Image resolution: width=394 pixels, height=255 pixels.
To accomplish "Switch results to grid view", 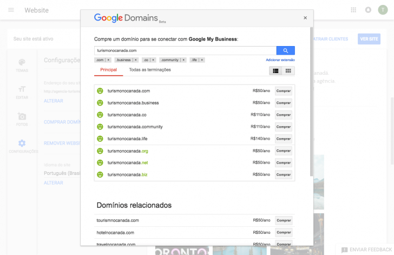I will (288, 71).
